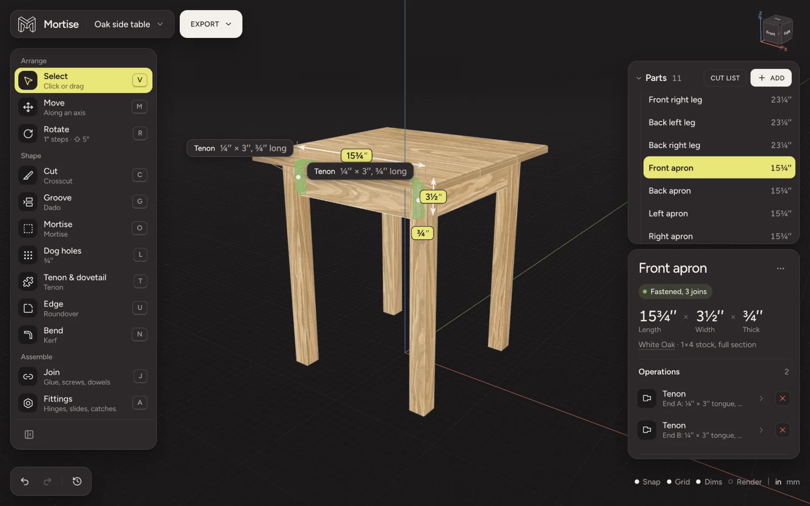810x506 pixels.
Task: Pick the Bend kerf tool
Action: coord(84,335)
